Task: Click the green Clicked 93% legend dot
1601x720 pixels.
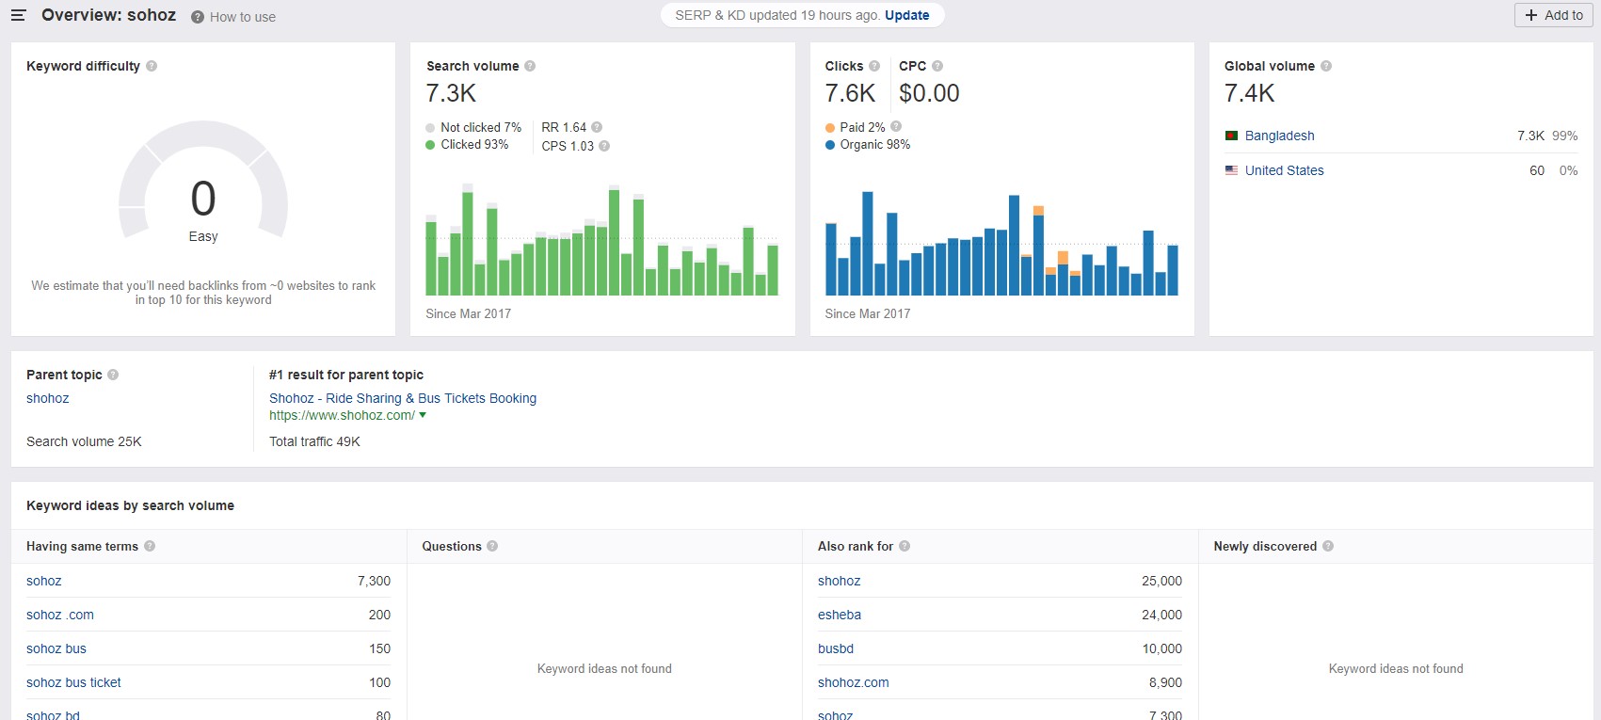Action: [430, 145]
